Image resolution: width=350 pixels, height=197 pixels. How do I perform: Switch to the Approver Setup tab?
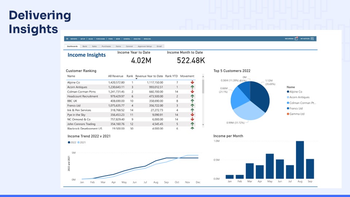click(145, 46)
